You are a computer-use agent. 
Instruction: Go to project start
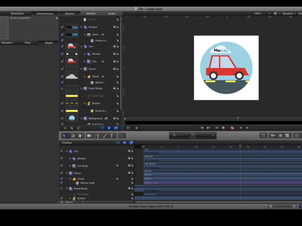202,128
